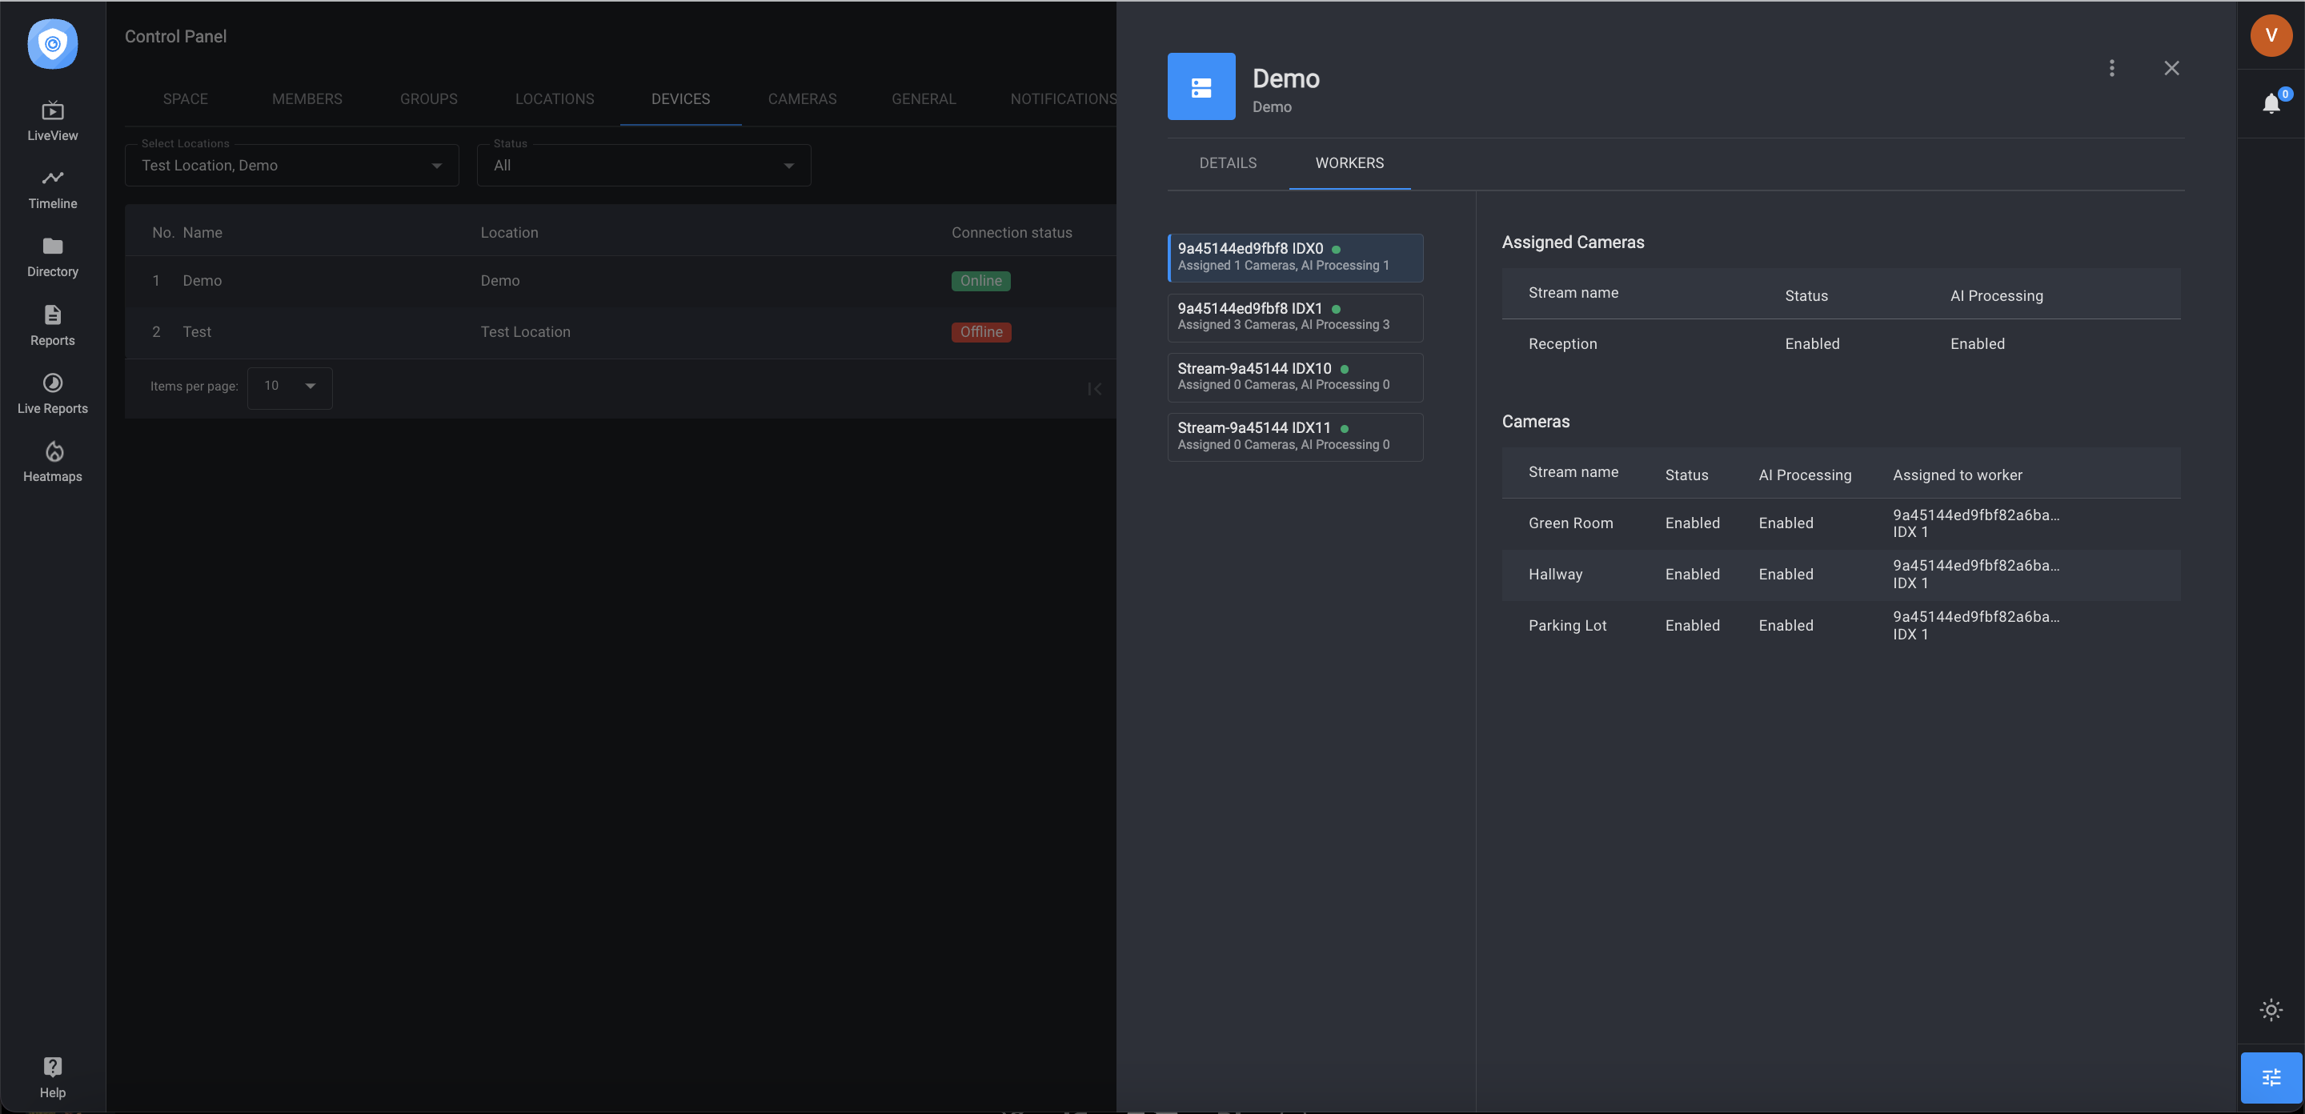
Task: Open the Demo device three-dot menu
Action: tap(2112, 68)
